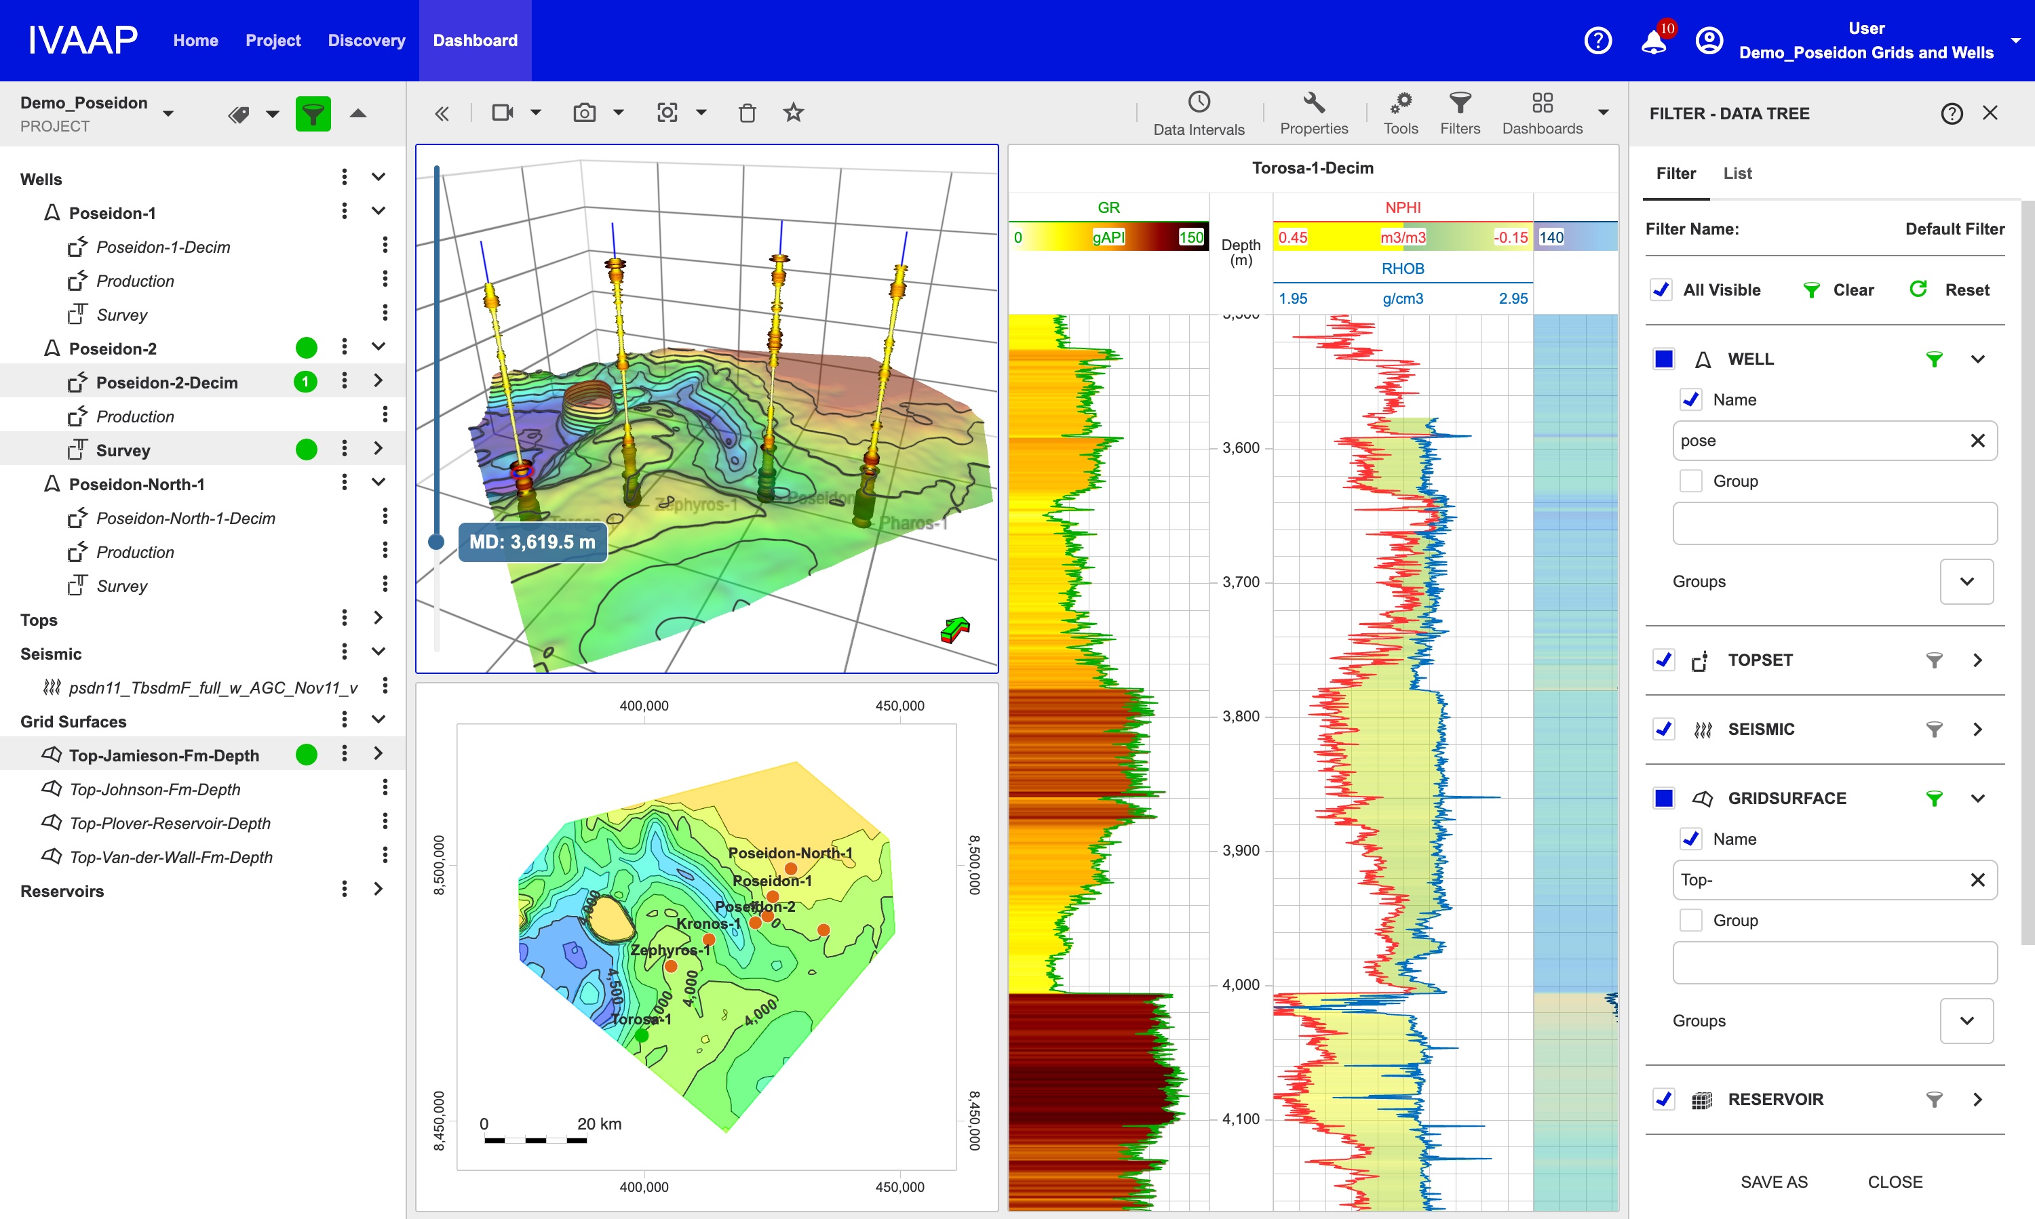This screenshot has width=2035, height=1219.
Task: Open the user account avatar icon
Action: 1709,40
